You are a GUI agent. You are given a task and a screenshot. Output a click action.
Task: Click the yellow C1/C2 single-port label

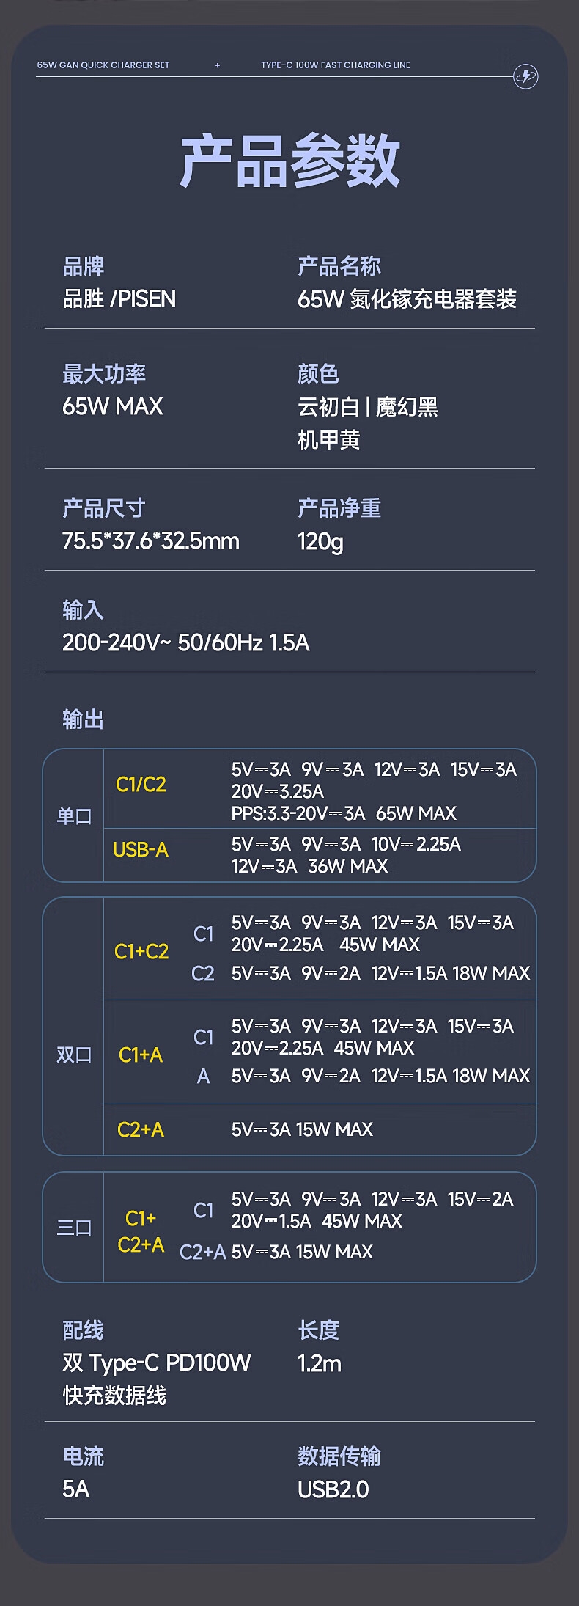(141, 785)
